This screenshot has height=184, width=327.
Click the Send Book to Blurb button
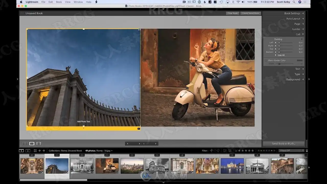point(284,144)
